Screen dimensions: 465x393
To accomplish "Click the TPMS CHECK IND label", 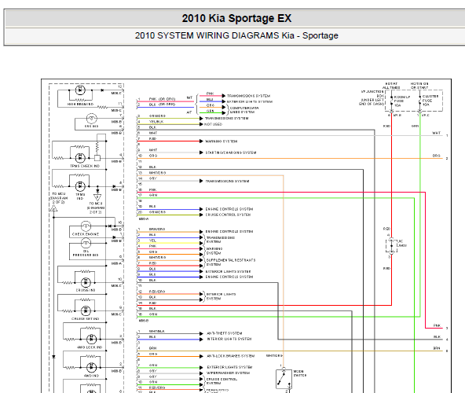I will 85,166.
